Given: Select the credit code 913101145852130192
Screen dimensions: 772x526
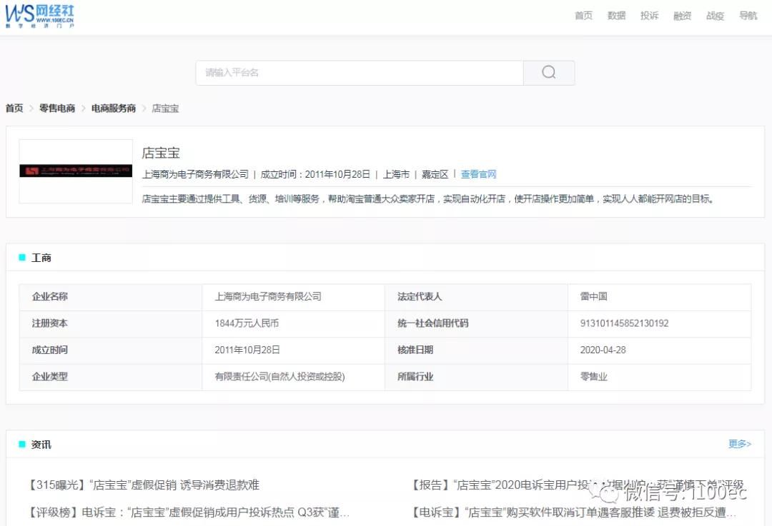Looking at the screenshot, I should click(624, 323).
